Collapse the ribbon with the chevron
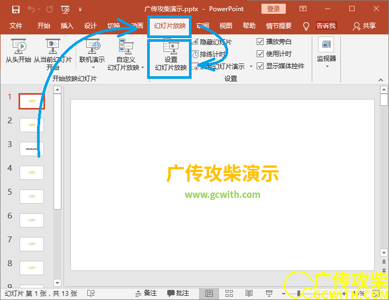 click(381, 80)
